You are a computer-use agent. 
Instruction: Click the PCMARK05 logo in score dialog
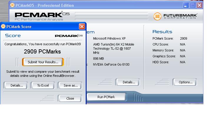[x=69, y=36]
